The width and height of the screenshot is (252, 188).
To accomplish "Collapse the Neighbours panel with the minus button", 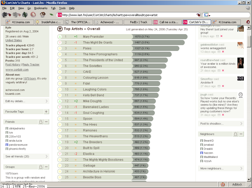I will point(241,134).
